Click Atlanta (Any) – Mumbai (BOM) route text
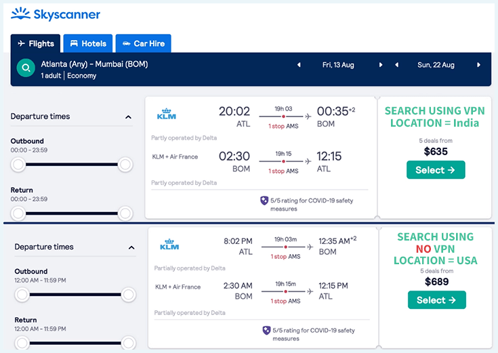This screenshot has height=353, width=498. pos(94,64)
